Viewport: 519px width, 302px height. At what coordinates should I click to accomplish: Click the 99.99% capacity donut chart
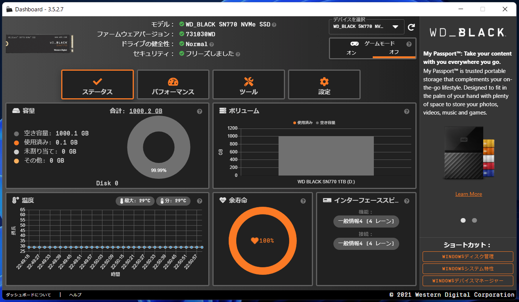pyautogui.click(x=159, y=147)
